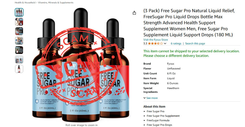This screenshot has width=245, height=127.
Task: Click Search this page link
Action: click(195, 44)
